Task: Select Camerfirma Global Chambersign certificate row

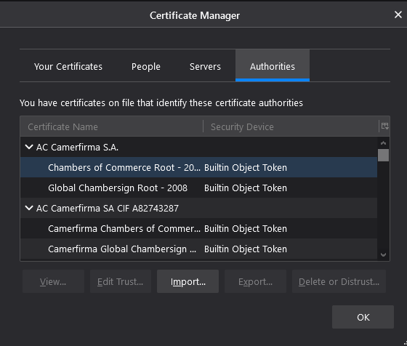Action: pos(198,249)
